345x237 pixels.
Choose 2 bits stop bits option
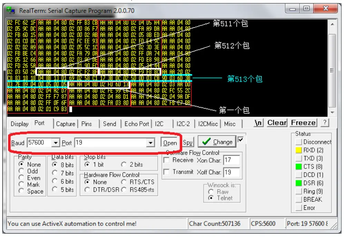(124, 164)
